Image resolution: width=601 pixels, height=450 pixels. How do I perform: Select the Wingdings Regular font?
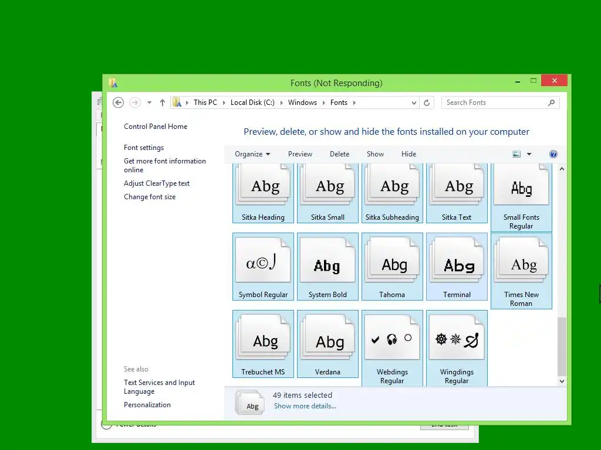(x=457, y=348)
